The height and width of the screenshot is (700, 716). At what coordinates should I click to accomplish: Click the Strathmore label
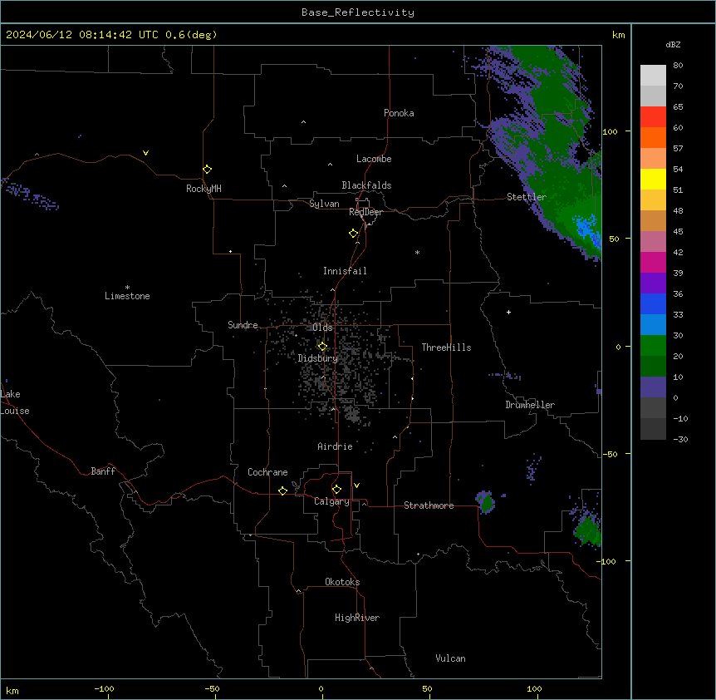tap(429, 505)
